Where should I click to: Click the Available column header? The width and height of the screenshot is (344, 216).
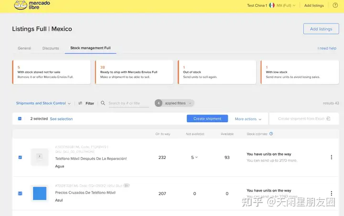point(227,134)
